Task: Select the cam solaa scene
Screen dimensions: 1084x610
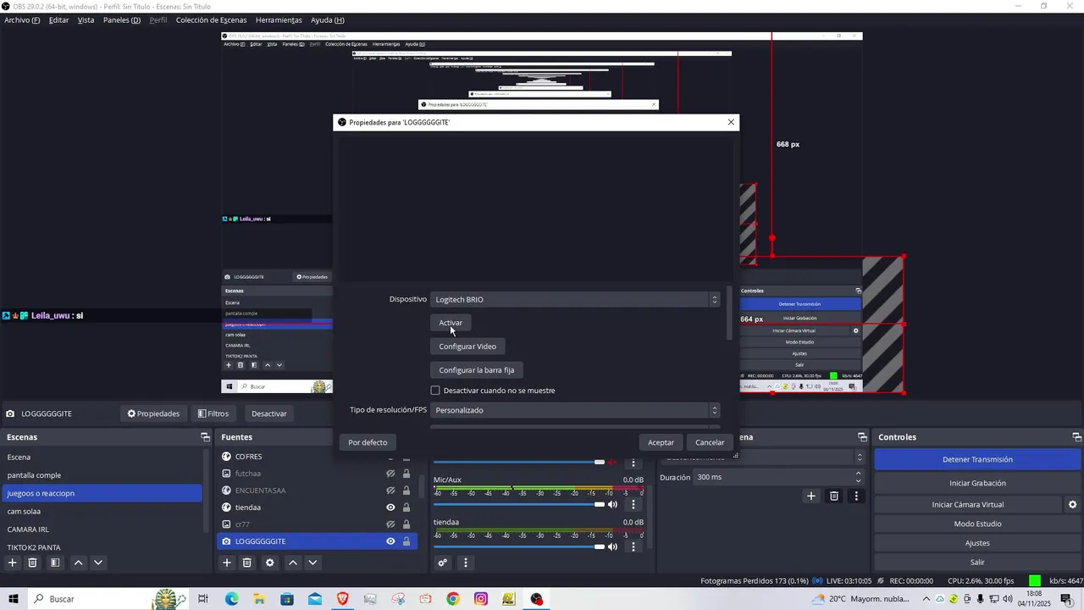Action: point(24,511)
